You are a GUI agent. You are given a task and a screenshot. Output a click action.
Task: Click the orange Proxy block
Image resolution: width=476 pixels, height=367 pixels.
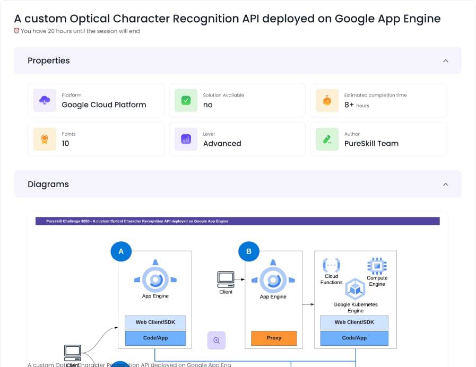pyautogui.click(x=274, y=338)
